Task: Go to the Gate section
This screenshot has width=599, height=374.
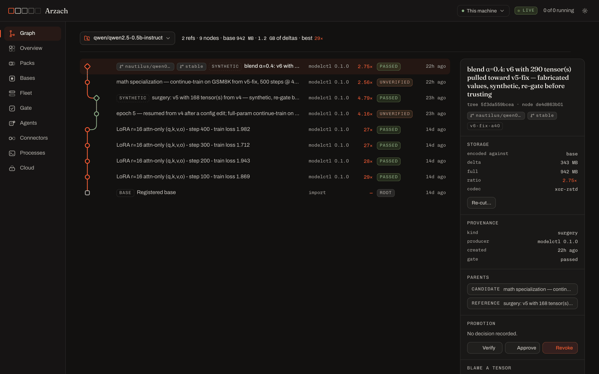Action: [x=33, y=108]
